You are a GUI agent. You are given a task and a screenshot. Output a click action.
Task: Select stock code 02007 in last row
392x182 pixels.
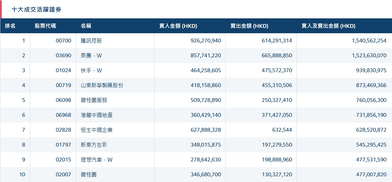tap(63, 174)
